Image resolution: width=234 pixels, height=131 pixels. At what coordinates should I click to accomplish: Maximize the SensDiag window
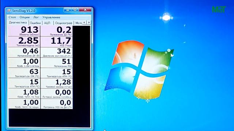75,10
